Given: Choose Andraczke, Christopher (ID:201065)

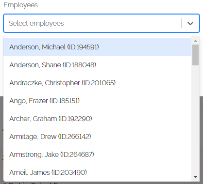Looking at the screenshot, I should coord(97,83).
